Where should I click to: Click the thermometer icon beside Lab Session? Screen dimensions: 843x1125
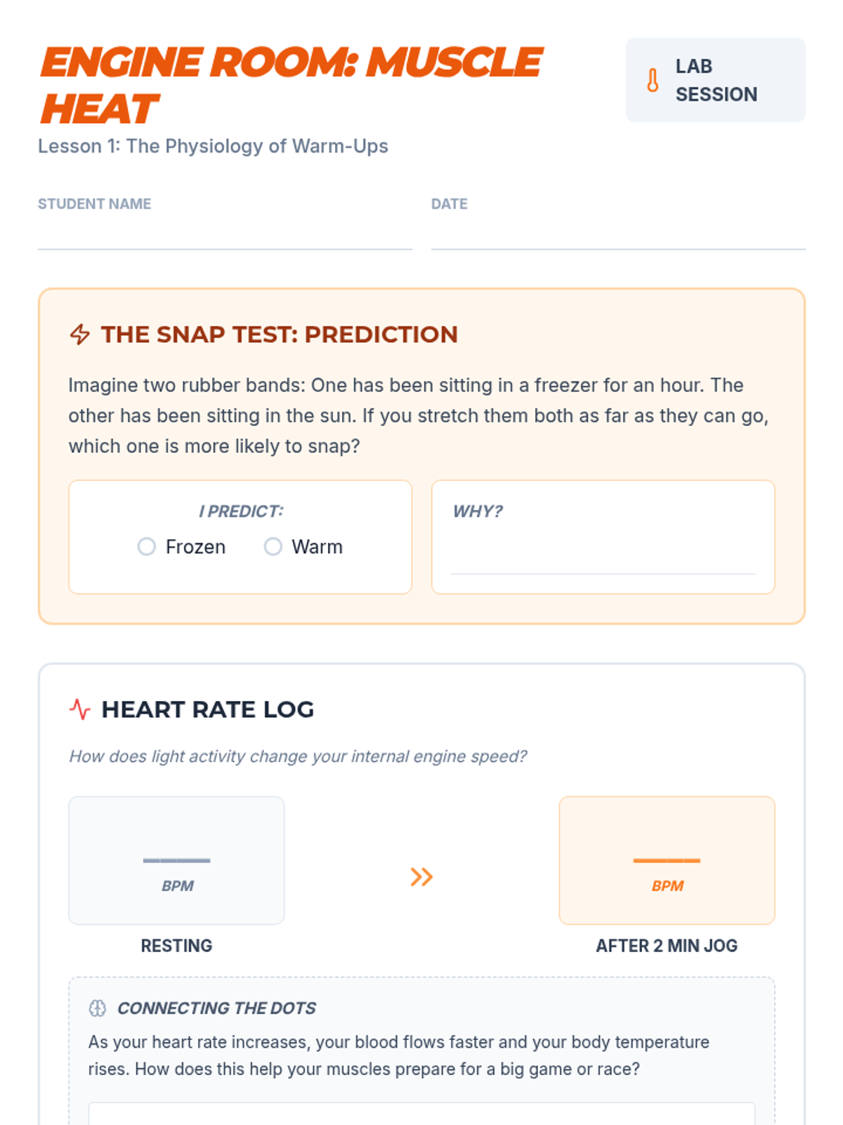point(653,80)
